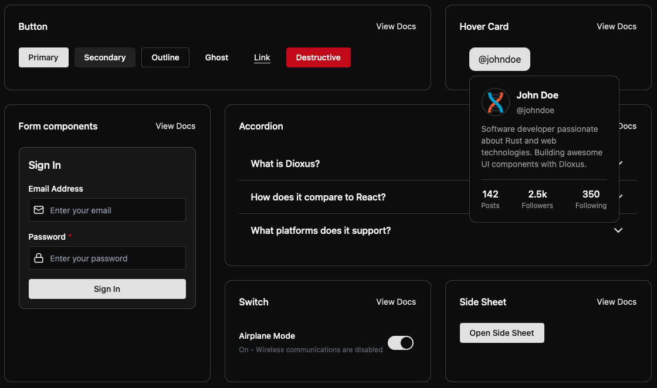Click the 'Button' card title
Screen dimensions: 657x388
coord(33,26)
